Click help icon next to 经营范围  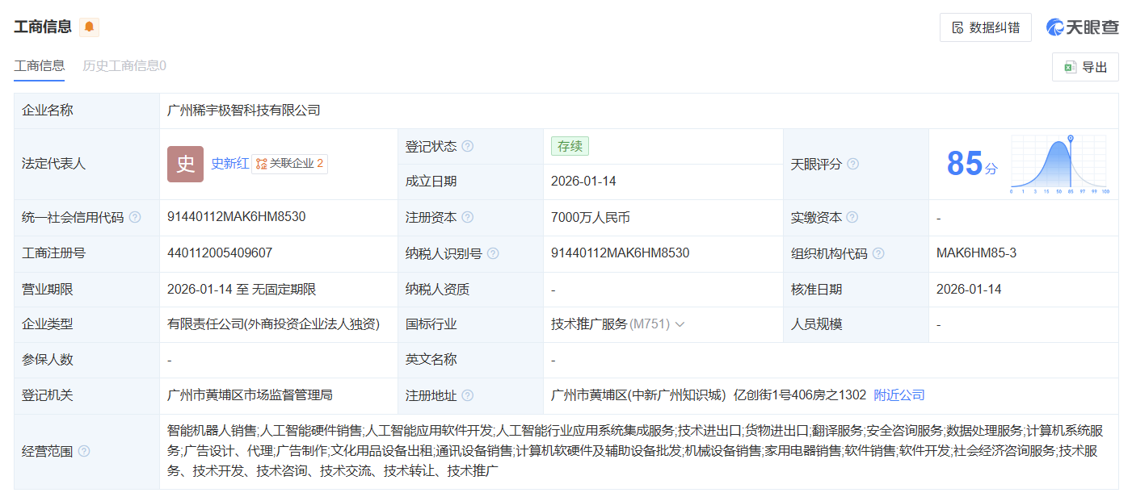(84, 452)
